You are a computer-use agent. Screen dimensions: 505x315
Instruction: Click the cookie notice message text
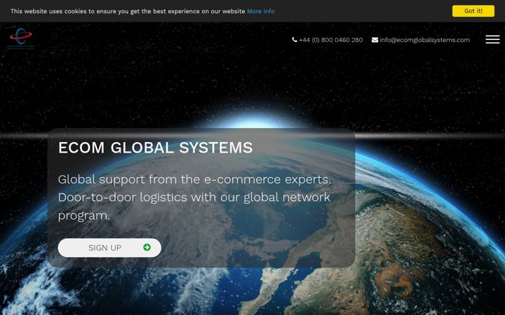point(128,11)
